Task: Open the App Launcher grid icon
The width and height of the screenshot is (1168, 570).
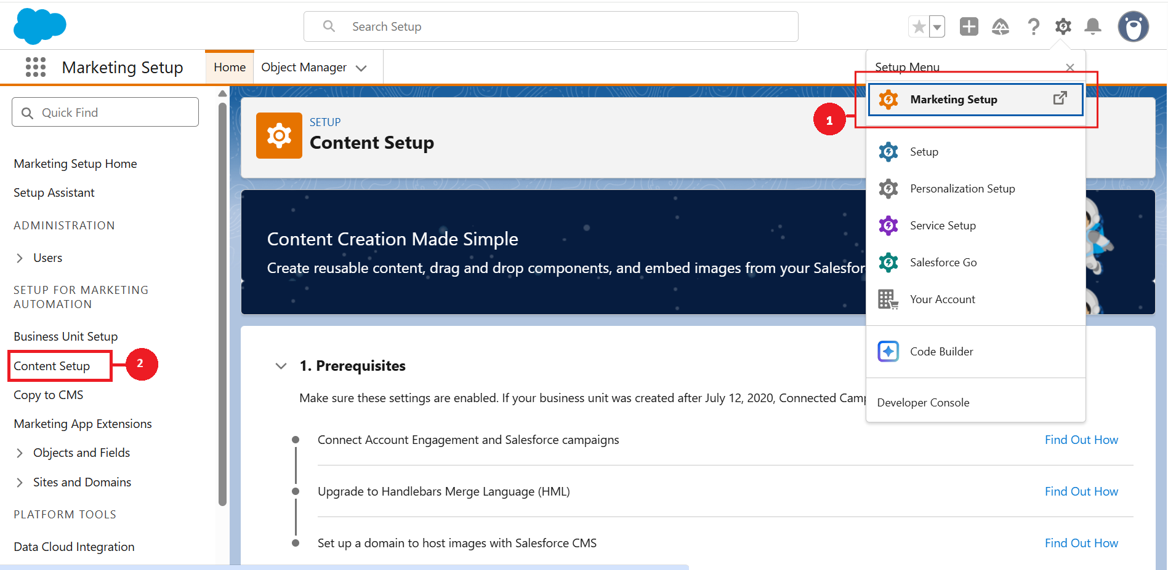Action: (x=36, y=67)
